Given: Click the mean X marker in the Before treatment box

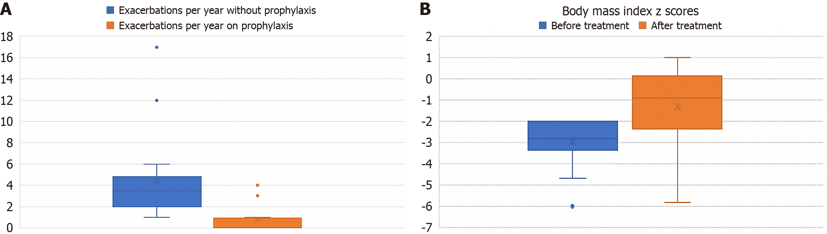Looking at the screenshot, I should pyautogui.click(x=572, y=142).
